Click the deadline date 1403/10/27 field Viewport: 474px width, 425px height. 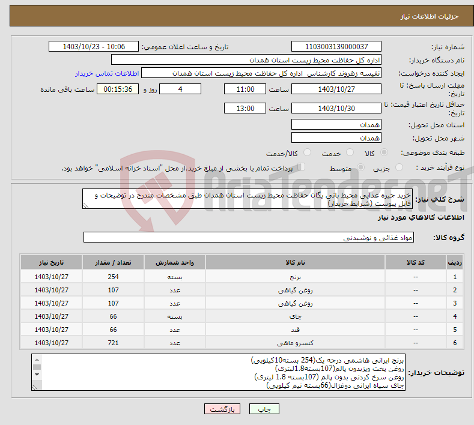pos(336,89)
